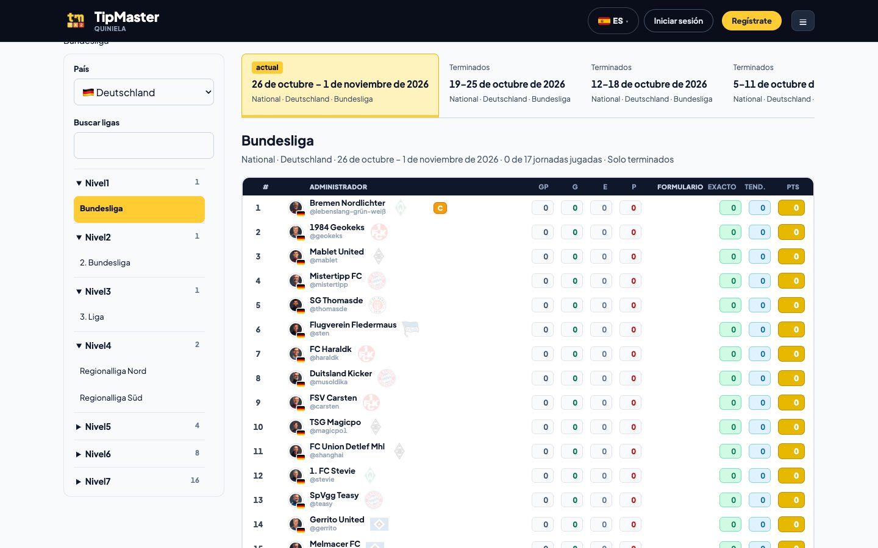Click the Iniciar sesión button
This screenshot has width=878, height=548.
coord(679,21)
